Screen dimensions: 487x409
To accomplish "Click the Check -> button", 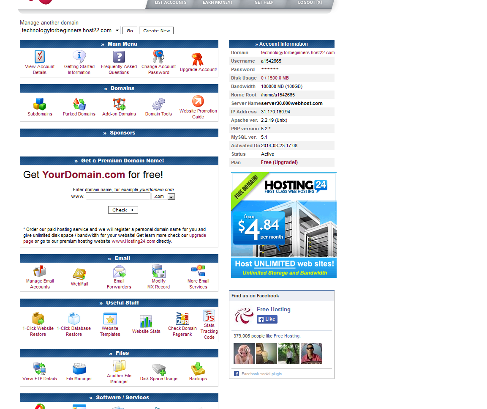I will 123,210.
